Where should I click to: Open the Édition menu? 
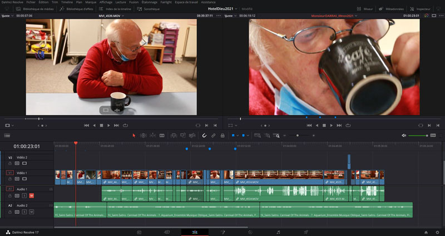pyautogui.click(x=43, y=2)
